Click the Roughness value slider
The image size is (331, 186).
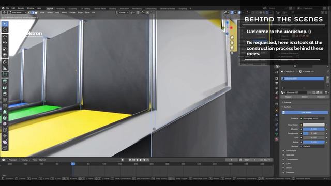tap(314, 133)
